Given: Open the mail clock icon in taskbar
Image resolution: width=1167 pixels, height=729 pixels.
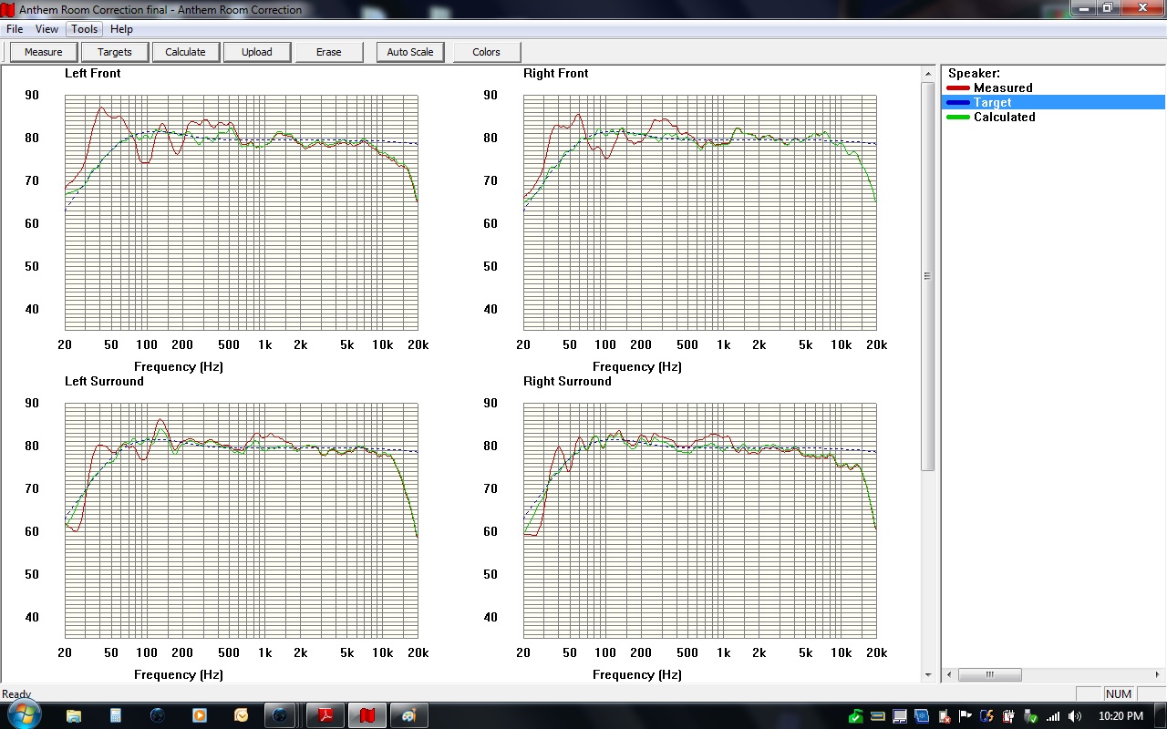Looking at the screenshot, I should pos(242,716).
